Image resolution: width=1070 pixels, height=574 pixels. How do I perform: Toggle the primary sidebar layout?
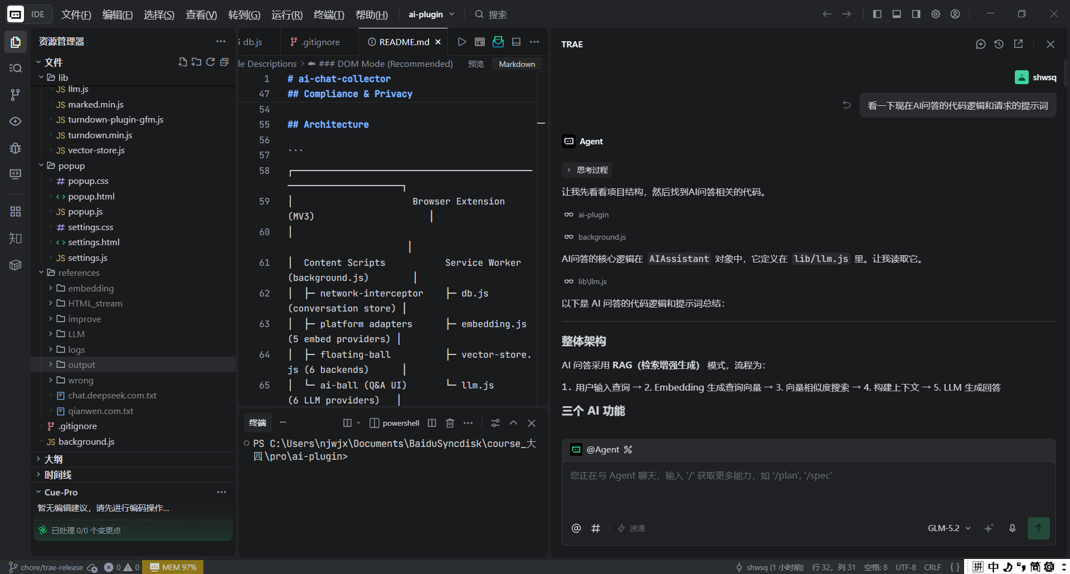click(877, 14)
